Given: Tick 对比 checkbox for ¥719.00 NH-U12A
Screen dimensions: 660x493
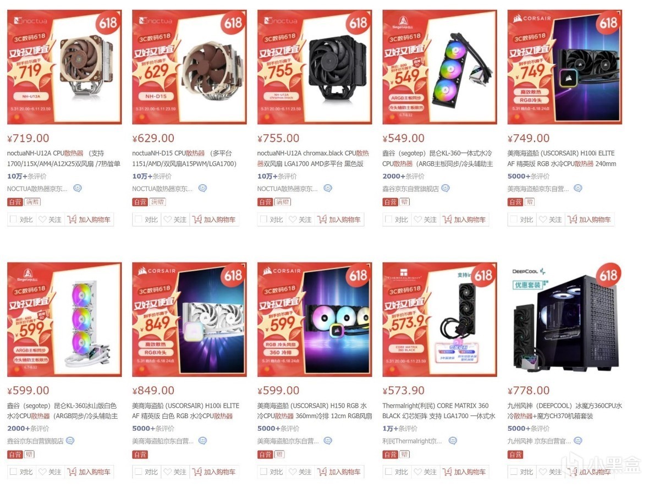Looking at the screenshot, I should pos(13,220).
